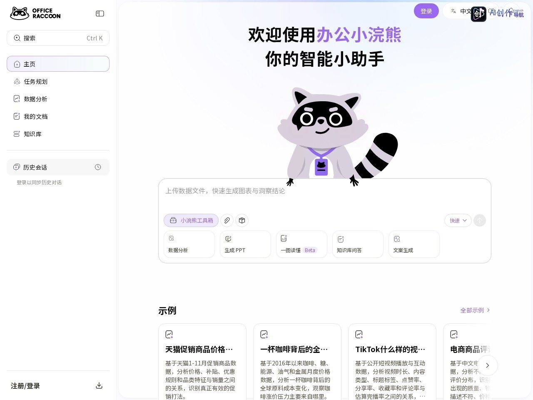Open the 快速 mode dropdown
The image size is (533, 400).
pyautogui.click(x=458, y=220)
